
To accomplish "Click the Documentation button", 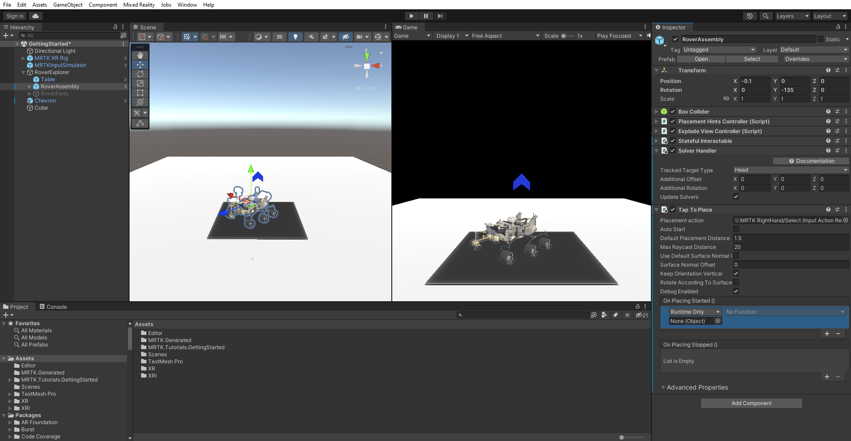I will (811, 161).
